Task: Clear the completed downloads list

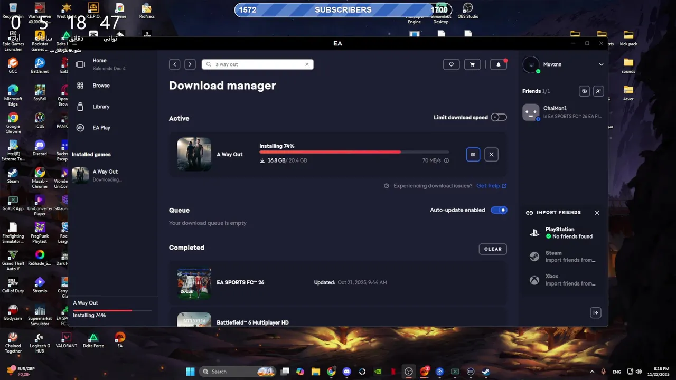Action: (493, 249)
